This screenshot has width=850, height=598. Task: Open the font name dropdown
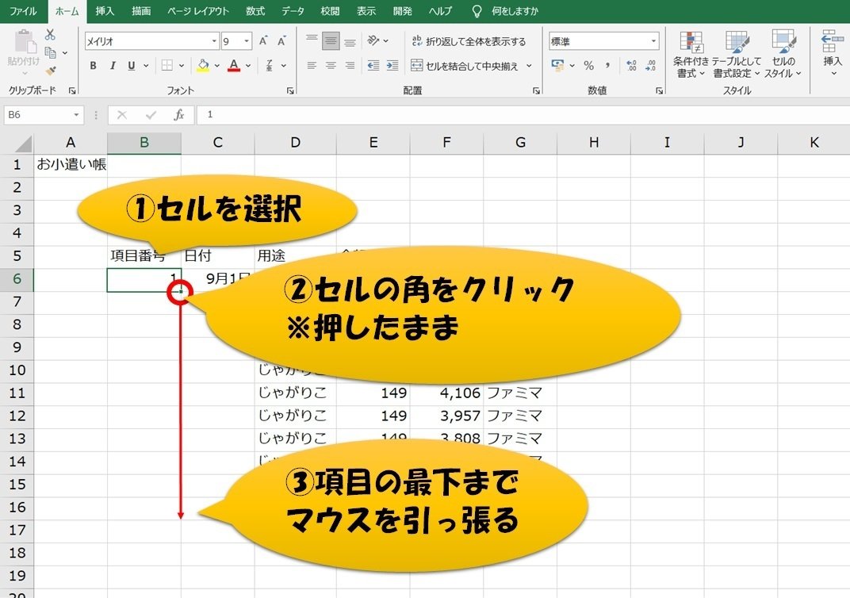213,39
